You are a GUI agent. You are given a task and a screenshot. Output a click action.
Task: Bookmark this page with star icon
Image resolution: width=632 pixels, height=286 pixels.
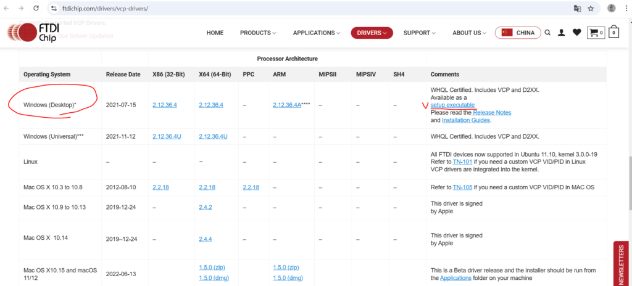coord(591,8)
